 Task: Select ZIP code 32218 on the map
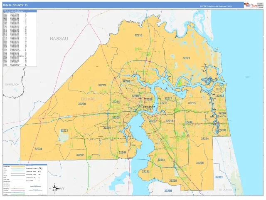(x=138, y=35)
